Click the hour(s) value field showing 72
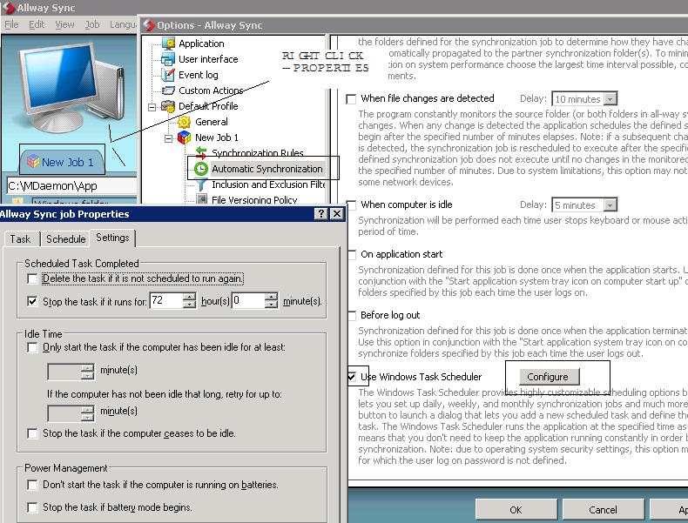The height and width of the screenshot is (523, 688). pos(166,301)
